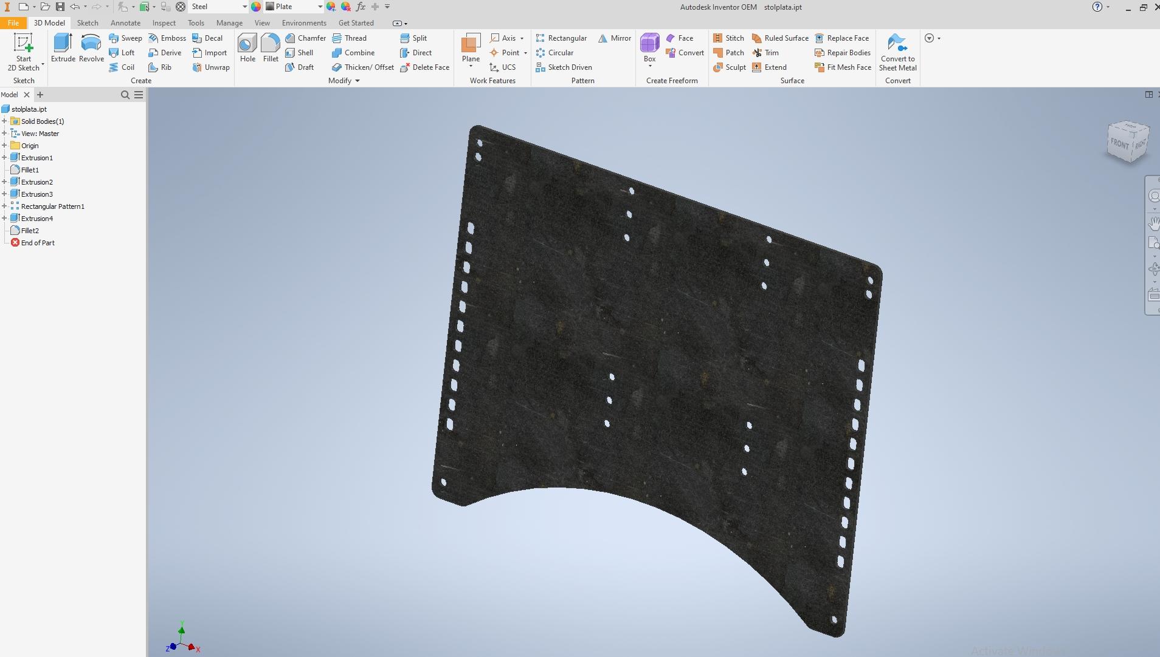Choose the Split tool
This screenshot has width=1160, height=657.
(413, 38)
